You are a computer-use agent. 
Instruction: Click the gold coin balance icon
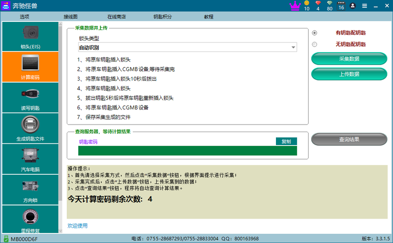tap(307, 4)
